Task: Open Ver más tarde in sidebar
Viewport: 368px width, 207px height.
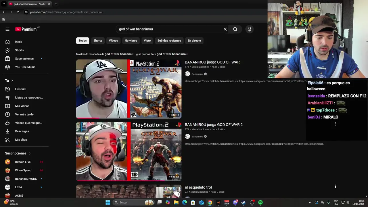Action: click(24, 114)
